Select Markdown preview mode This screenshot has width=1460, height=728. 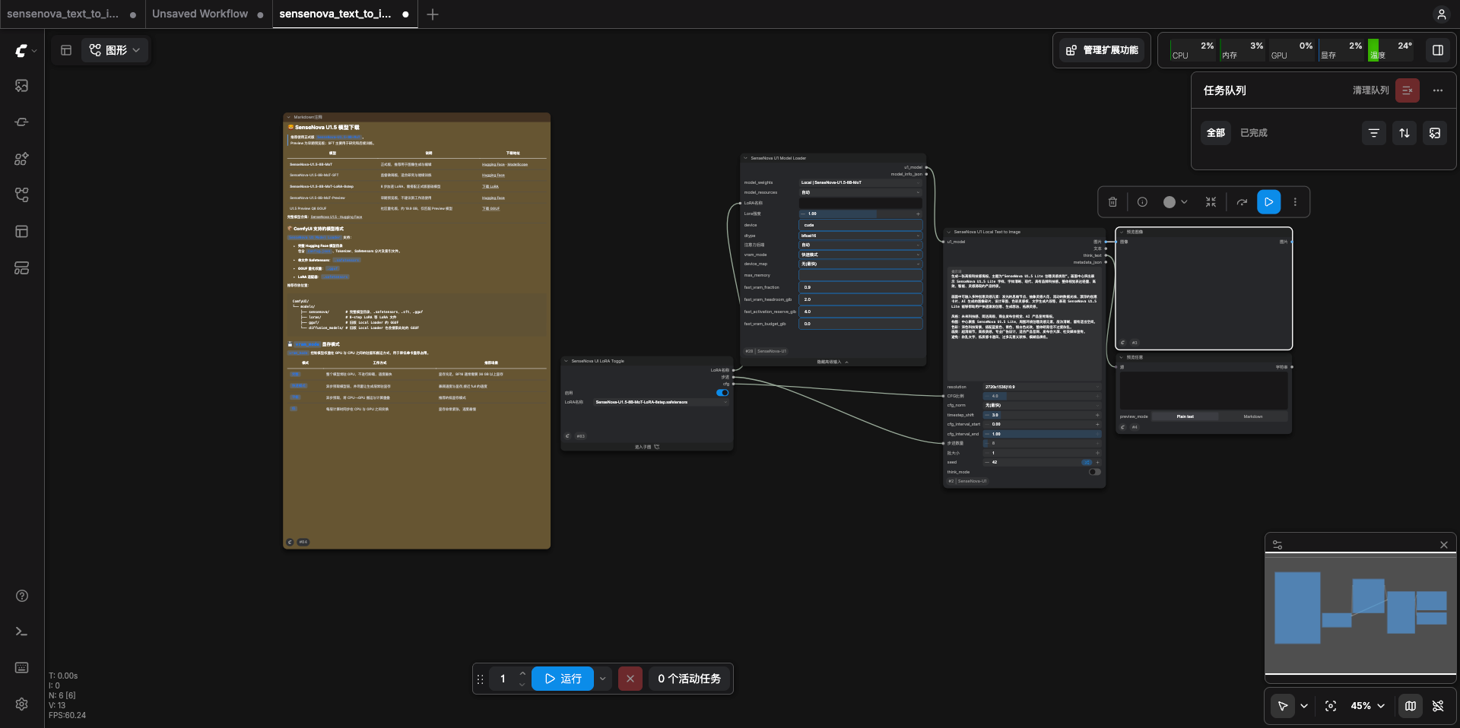point(1252,416)
